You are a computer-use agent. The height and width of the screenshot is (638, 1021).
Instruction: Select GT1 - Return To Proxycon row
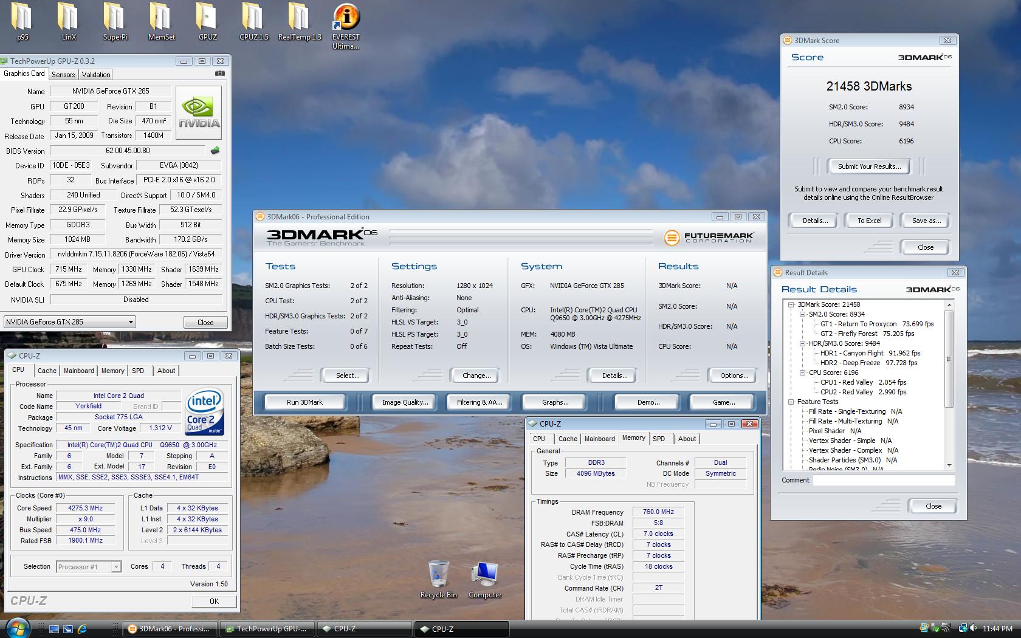click(x=877, y=324)
